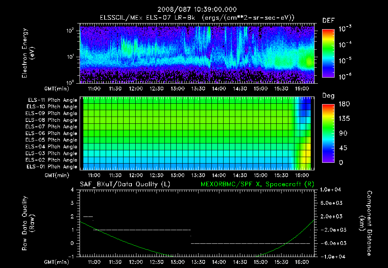Click 16:00 tick under the data quality plot

[302, 262]
